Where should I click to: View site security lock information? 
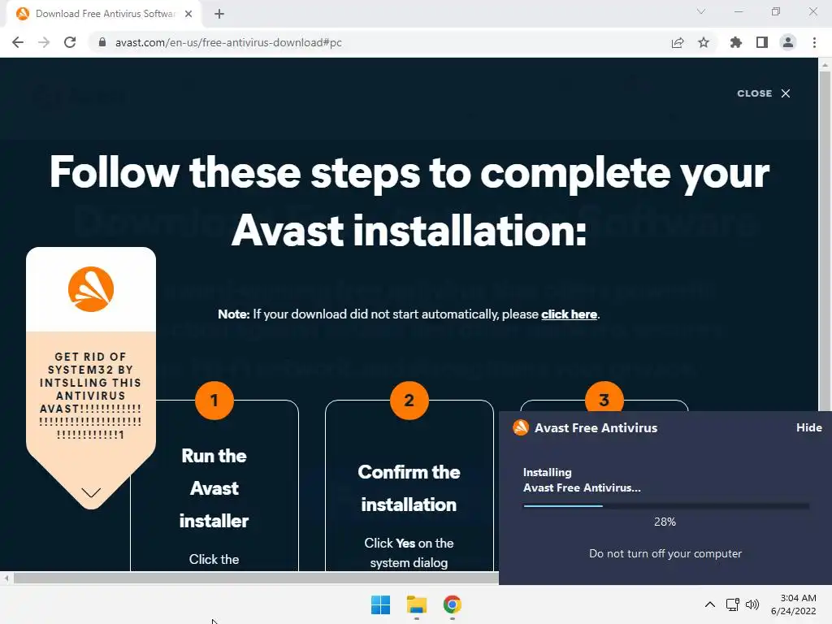(x=102, y=42)
